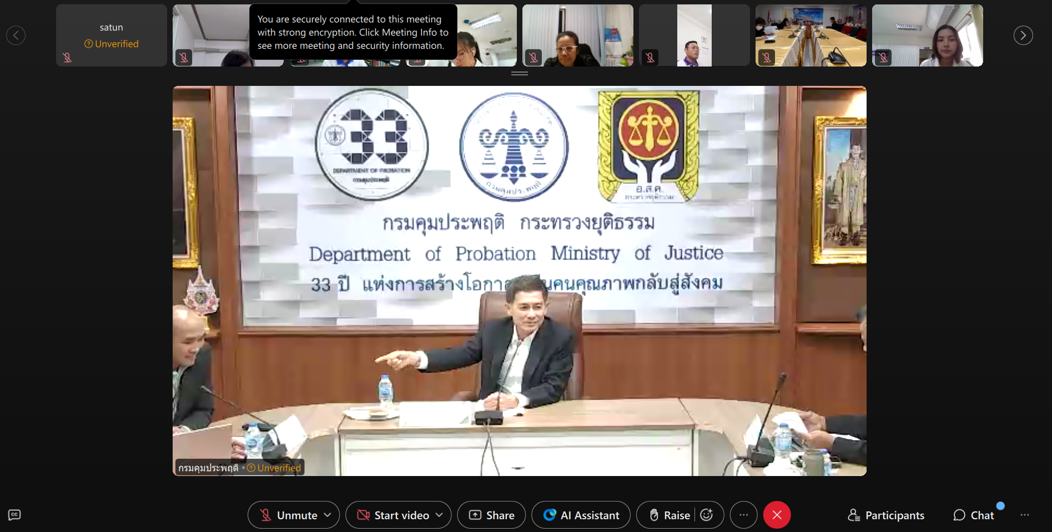Open the Participants panel
The image size is (1052, 532).
coord(886,515)
